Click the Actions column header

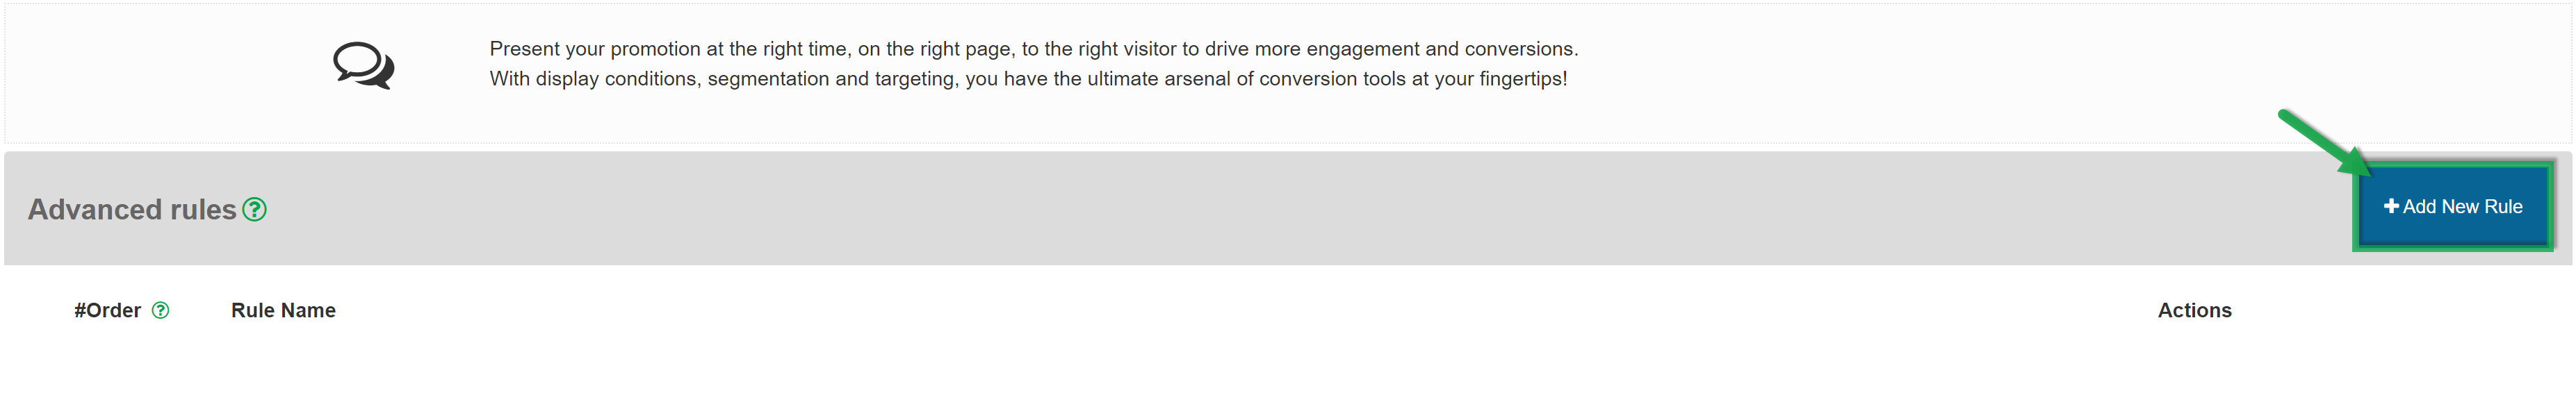[2194, 311]
